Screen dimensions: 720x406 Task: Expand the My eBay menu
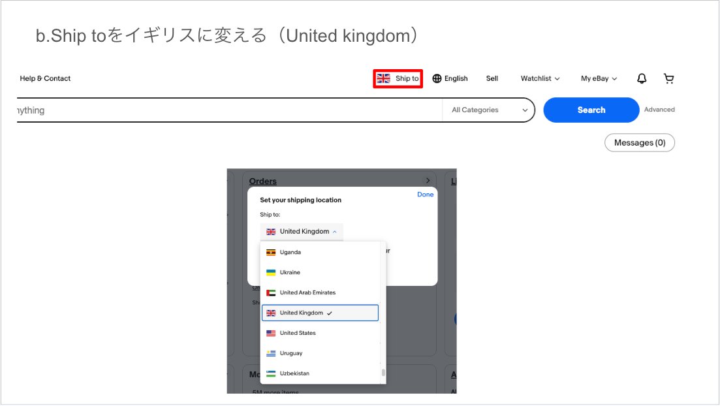(599, 78)
